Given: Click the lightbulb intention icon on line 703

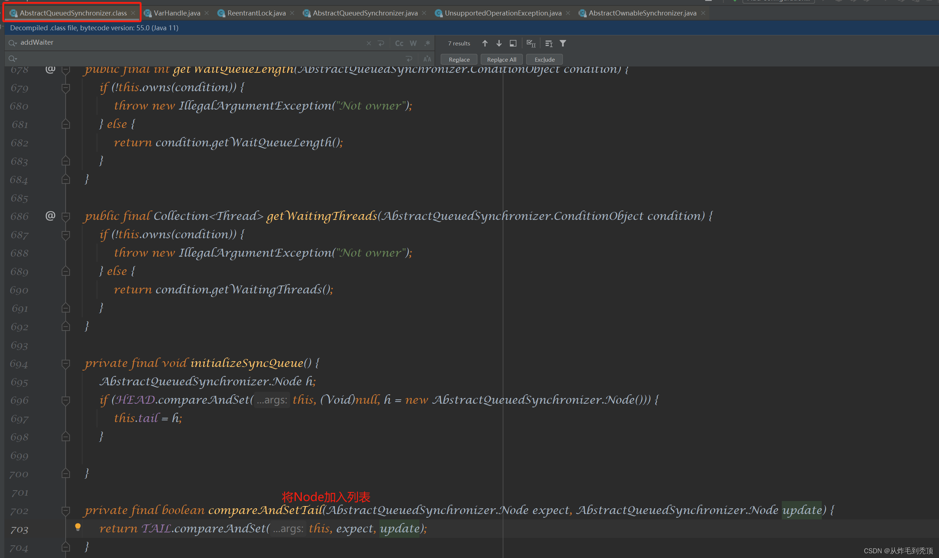Looking at the screenshot, I should pos(78,527).
